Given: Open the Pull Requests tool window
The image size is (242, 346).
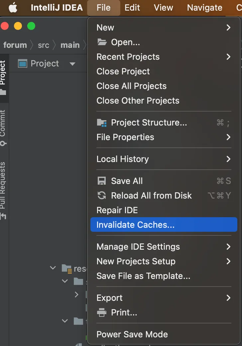Looking at the screenshot, I should click(x=3, y=189).
